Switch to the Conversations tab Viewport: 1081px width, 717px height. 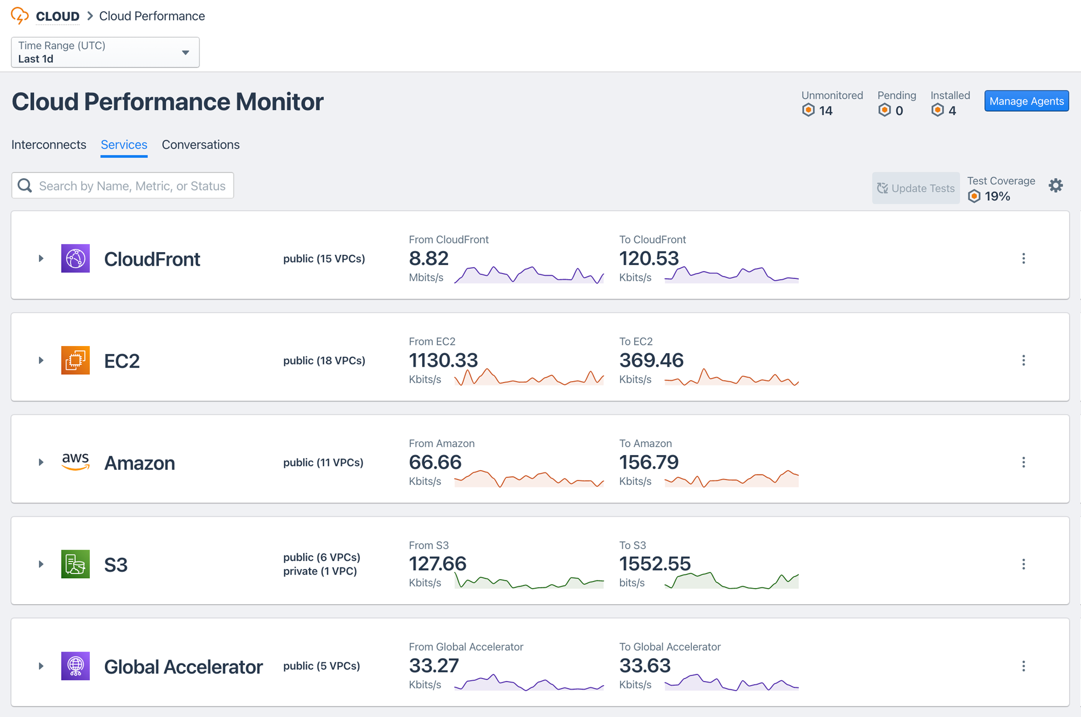[x=201, y=145]
